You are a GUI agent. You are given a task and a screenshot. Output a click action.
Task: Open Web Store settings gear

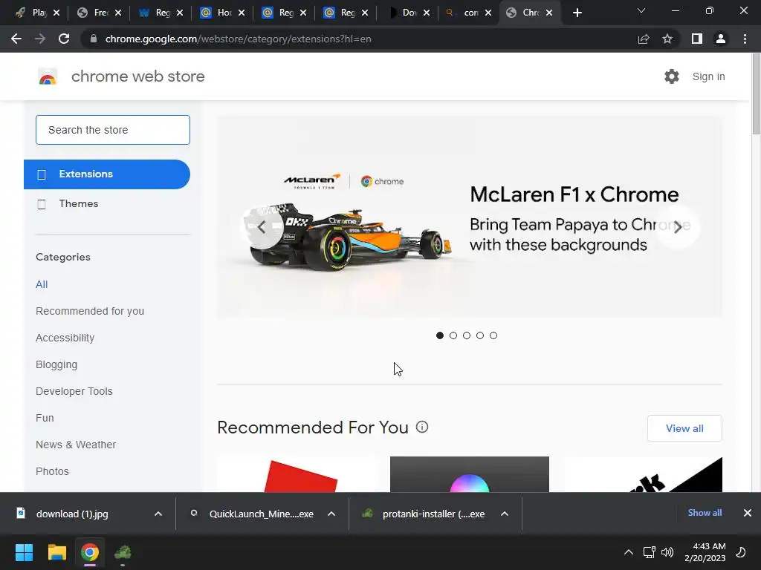[x=672, y=76]
